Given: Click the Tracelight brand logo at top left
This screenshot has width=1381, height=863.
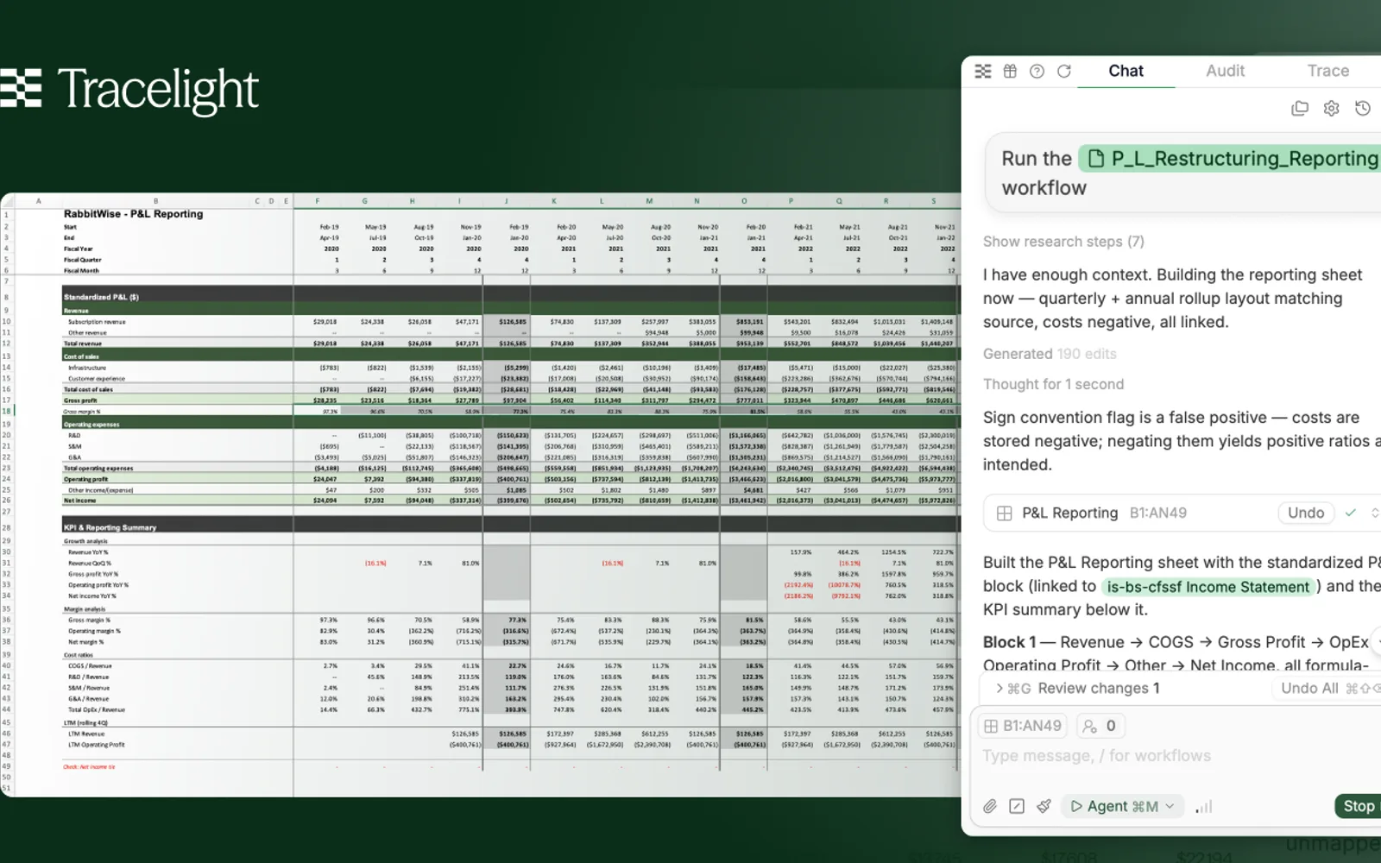Looking at the screenshot, I should point(129,89).
